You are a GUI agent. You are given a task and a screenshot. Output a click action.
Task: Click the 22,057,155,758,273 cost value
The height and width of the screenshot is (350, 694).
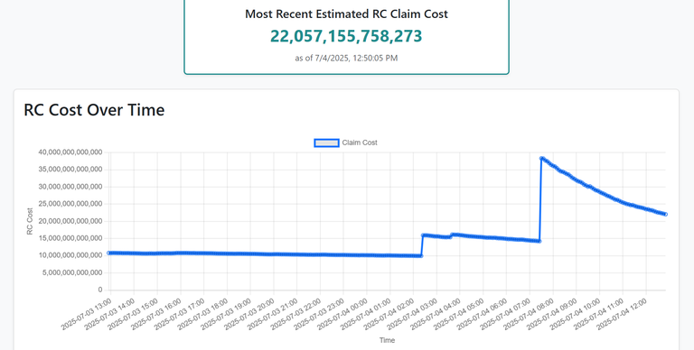pyautogui.click(x=346, y=36)
